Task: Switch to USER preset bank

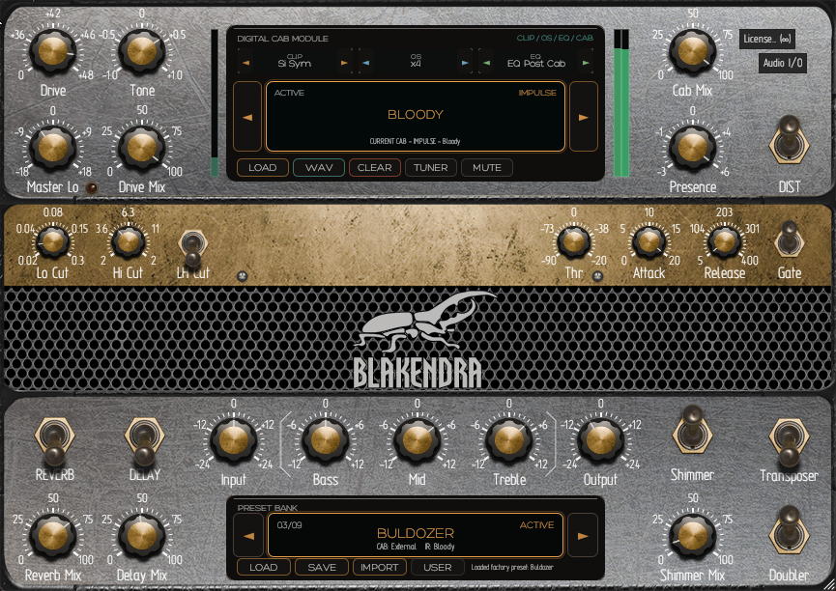Action: click(437, 567)
